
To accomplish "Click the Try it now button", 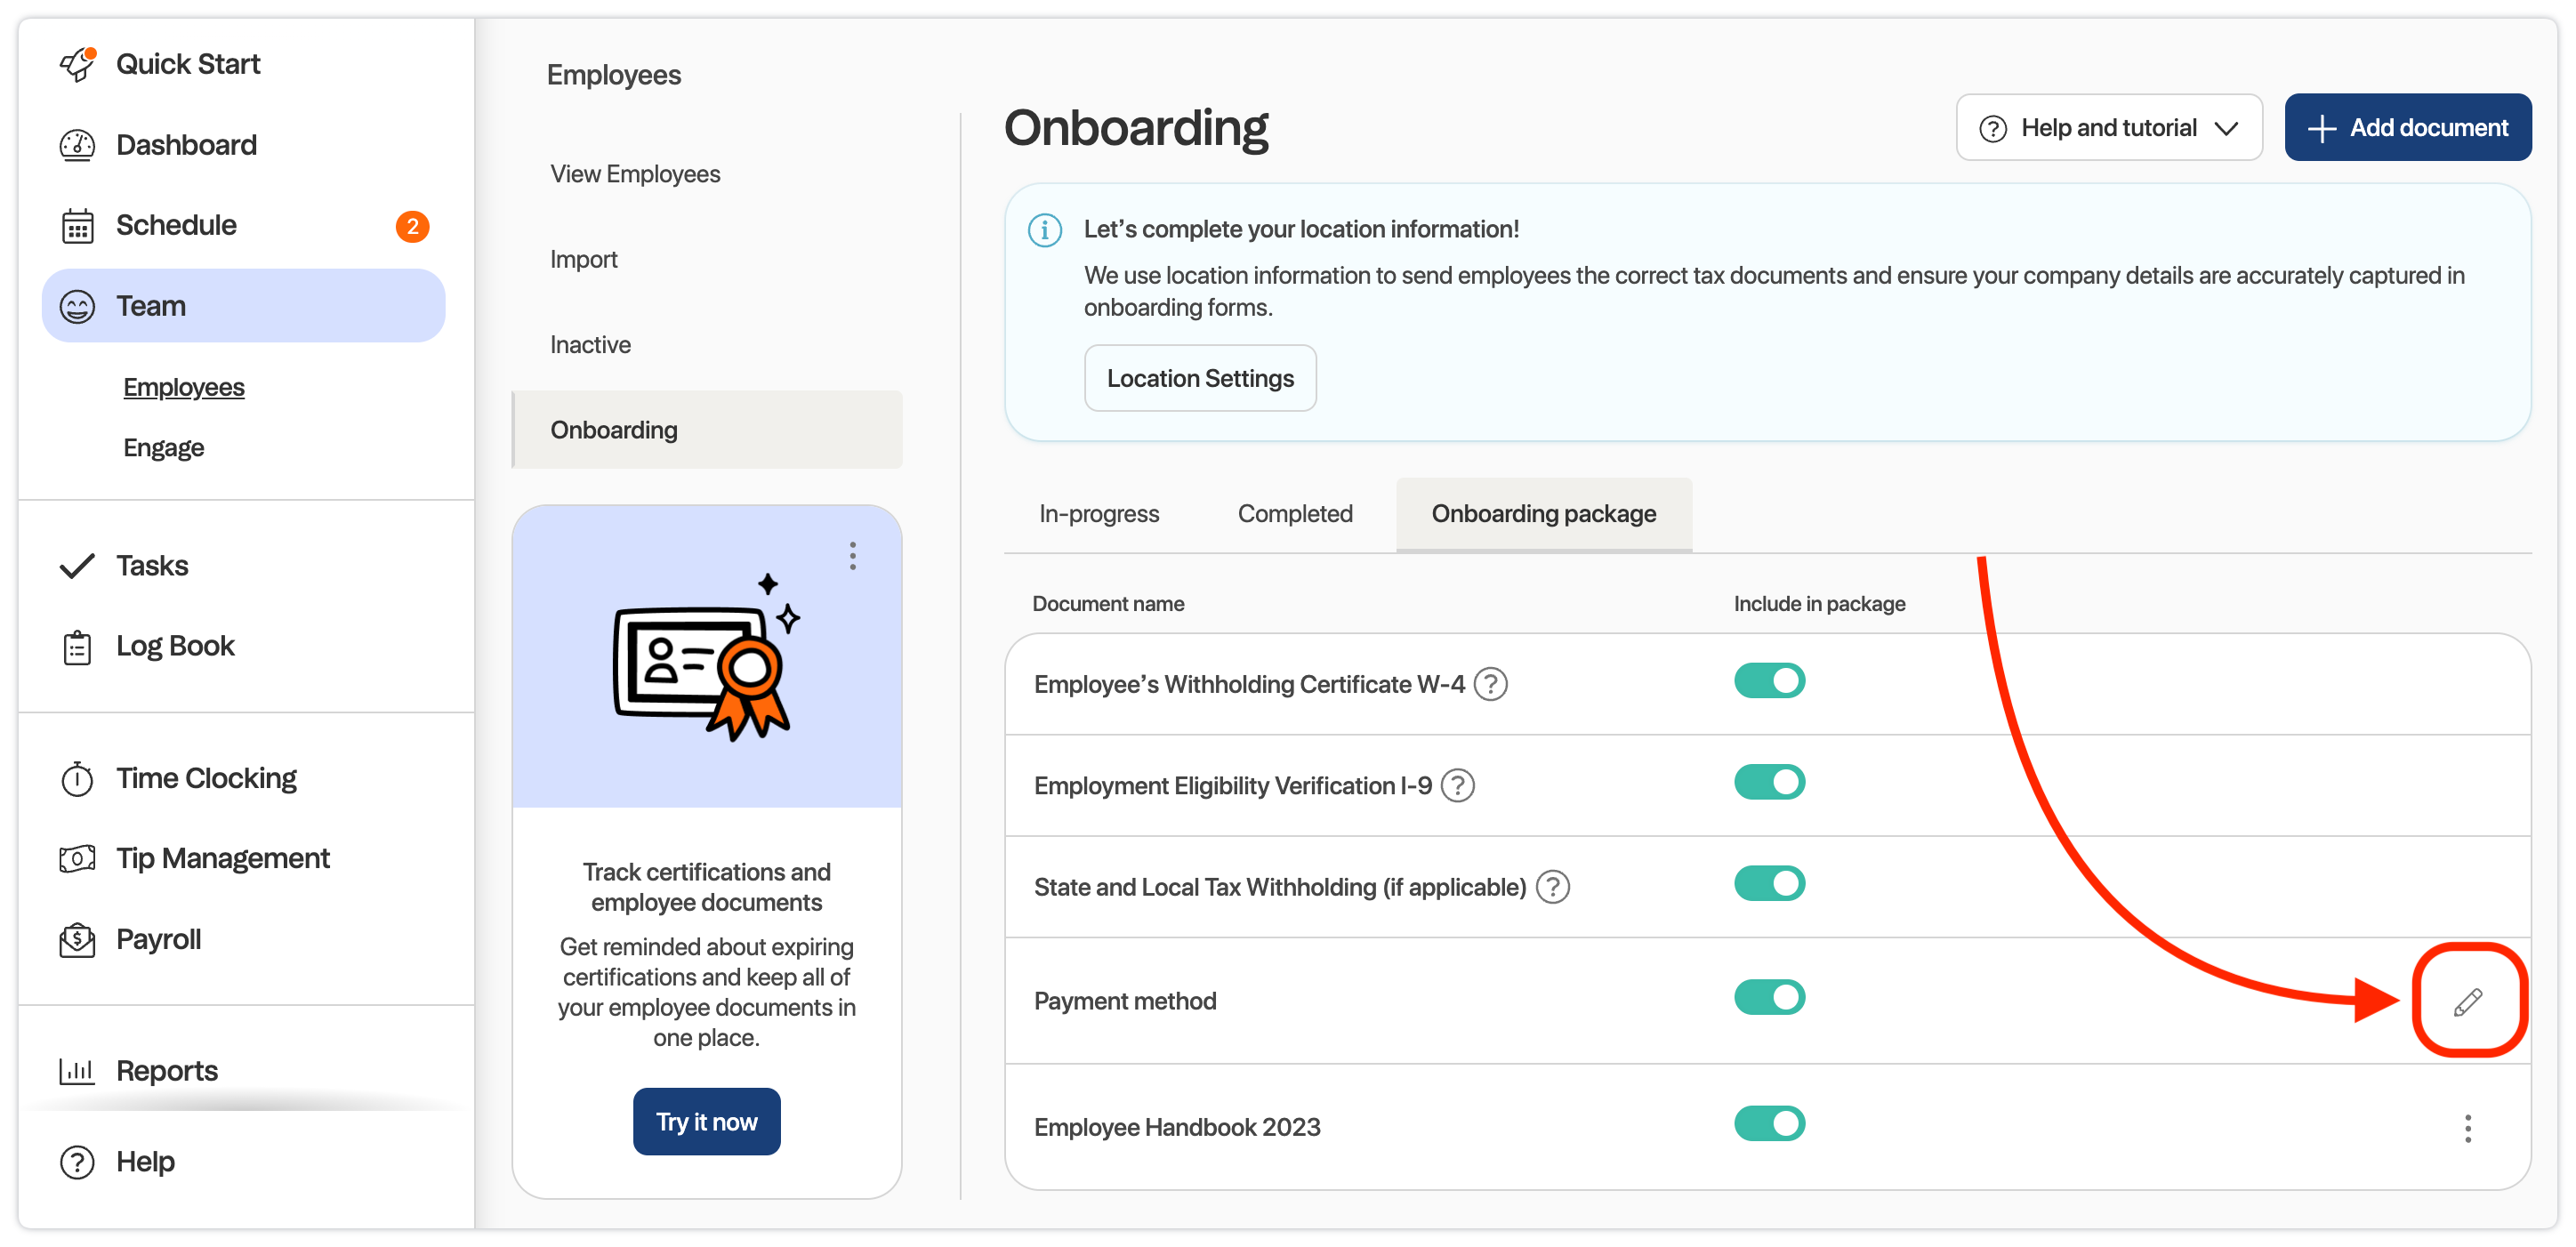I will click(706, 1122).
